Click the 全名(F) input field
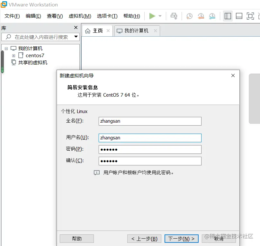260x246 pixels. pos(150,121)
